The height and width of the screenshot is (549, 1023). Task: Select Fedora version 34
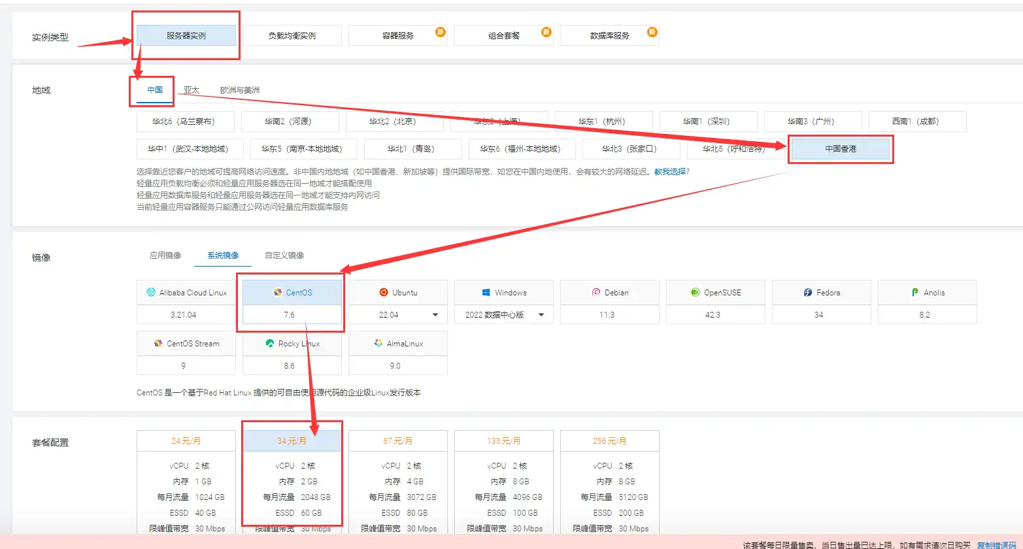(822, 315)
